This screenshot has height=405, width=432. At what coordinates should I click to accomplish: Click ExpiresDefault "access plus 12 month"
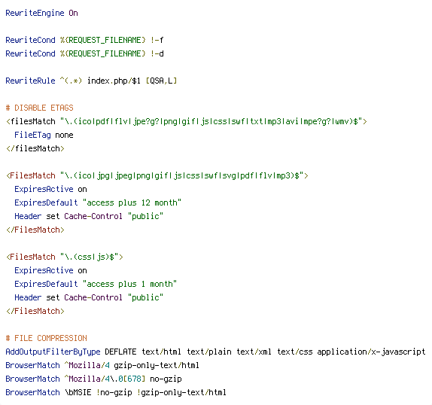(x=98, y=202)
